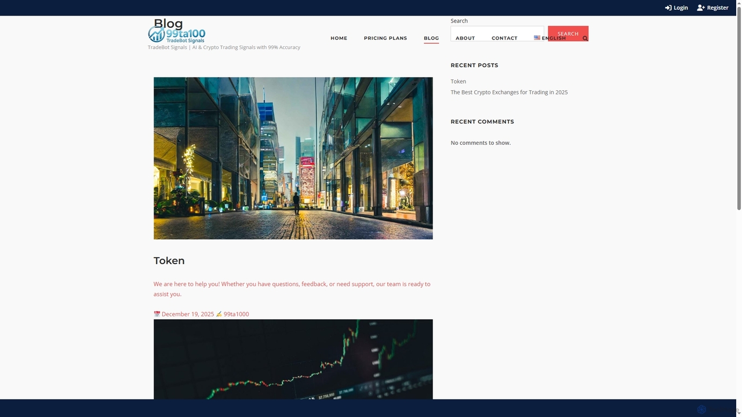Click the Login link
This screenshot has height=417, width=742.
click(676, 8)
